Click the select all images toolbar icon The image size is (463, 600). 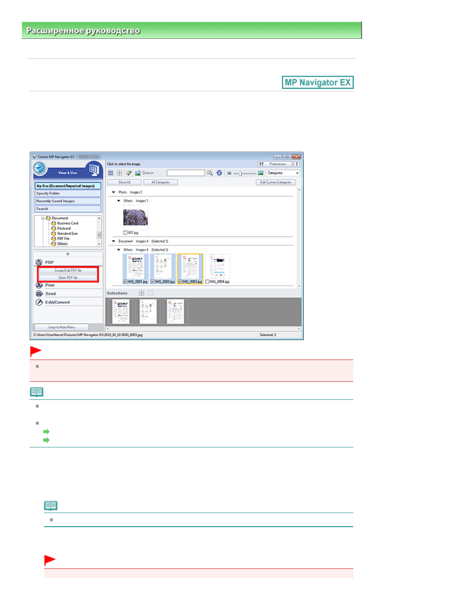111,173
